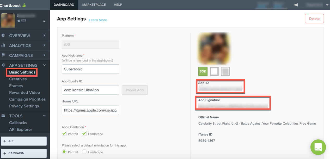
Task: Open the Help menu item
Action: 118,5
